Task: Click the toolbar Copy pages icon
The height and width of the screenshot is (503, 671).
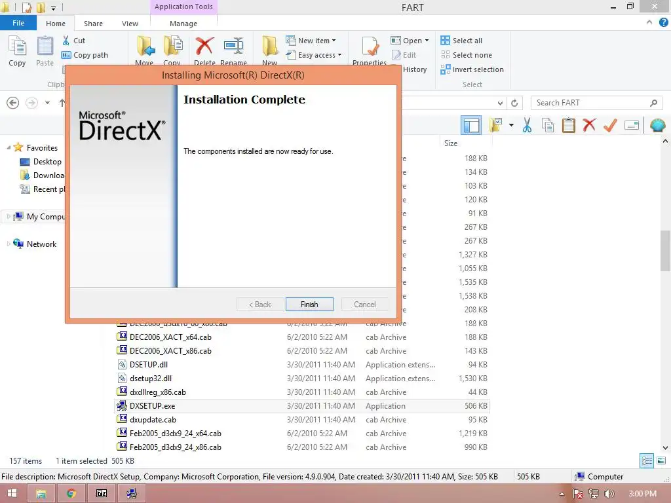Action: [x=548, y=125]
